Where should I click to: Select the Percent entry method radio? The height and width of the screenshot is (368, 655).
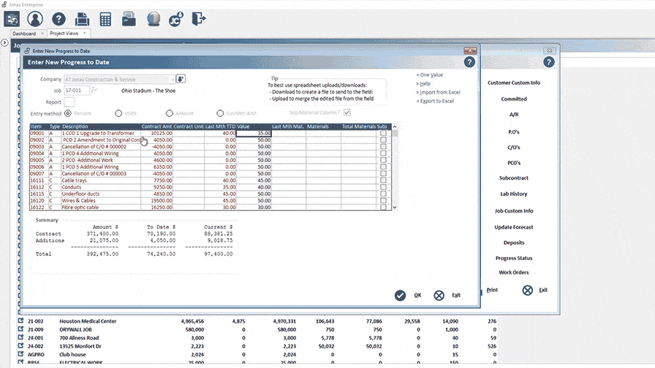[68, 113]
